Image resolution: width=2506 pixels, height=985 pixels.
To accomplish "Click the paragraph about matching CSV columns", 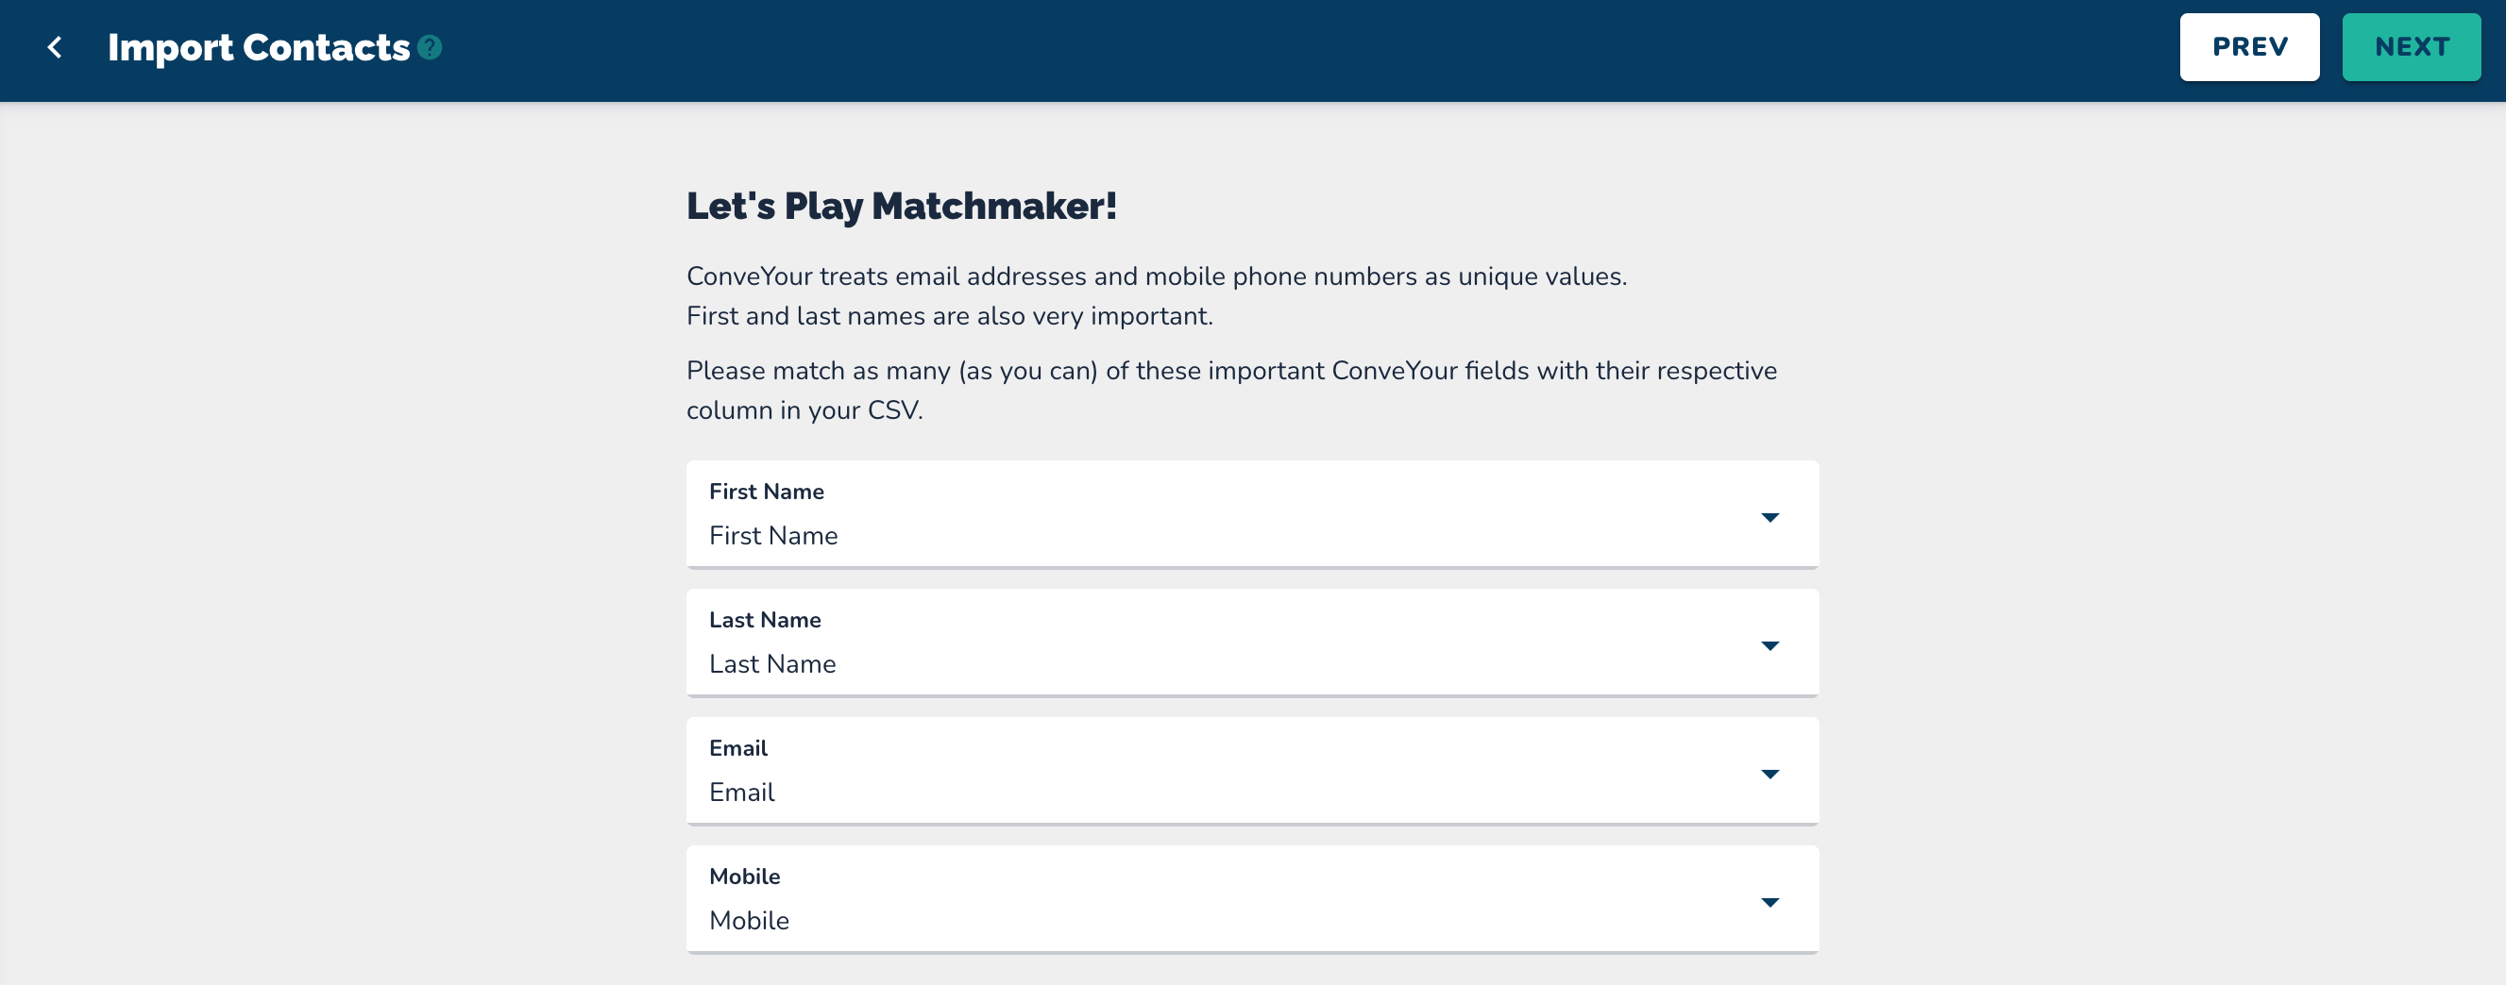I will click(1230, 390).
